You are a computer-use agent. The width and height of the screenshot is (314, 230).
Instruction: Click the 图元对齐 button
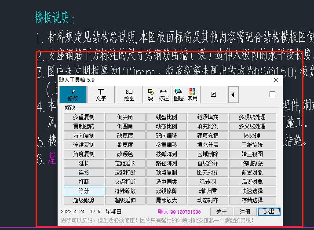pyautogui.click(x=208, y=172)
